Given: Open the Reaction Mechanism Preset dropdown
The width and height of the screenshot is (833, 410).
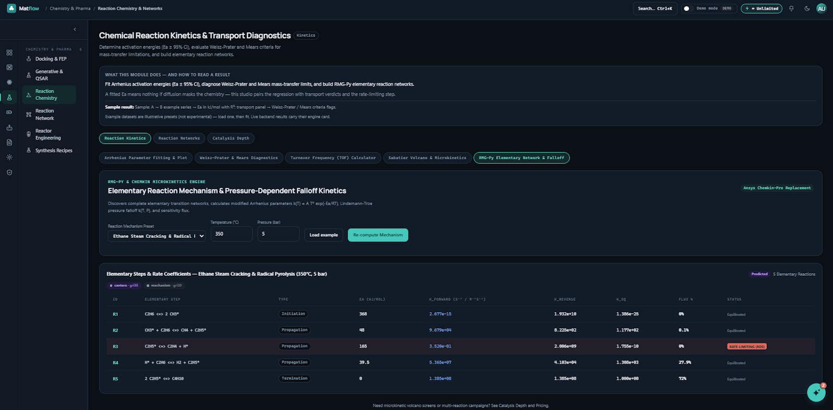Looking at the screenshot, I should [157, 236].
